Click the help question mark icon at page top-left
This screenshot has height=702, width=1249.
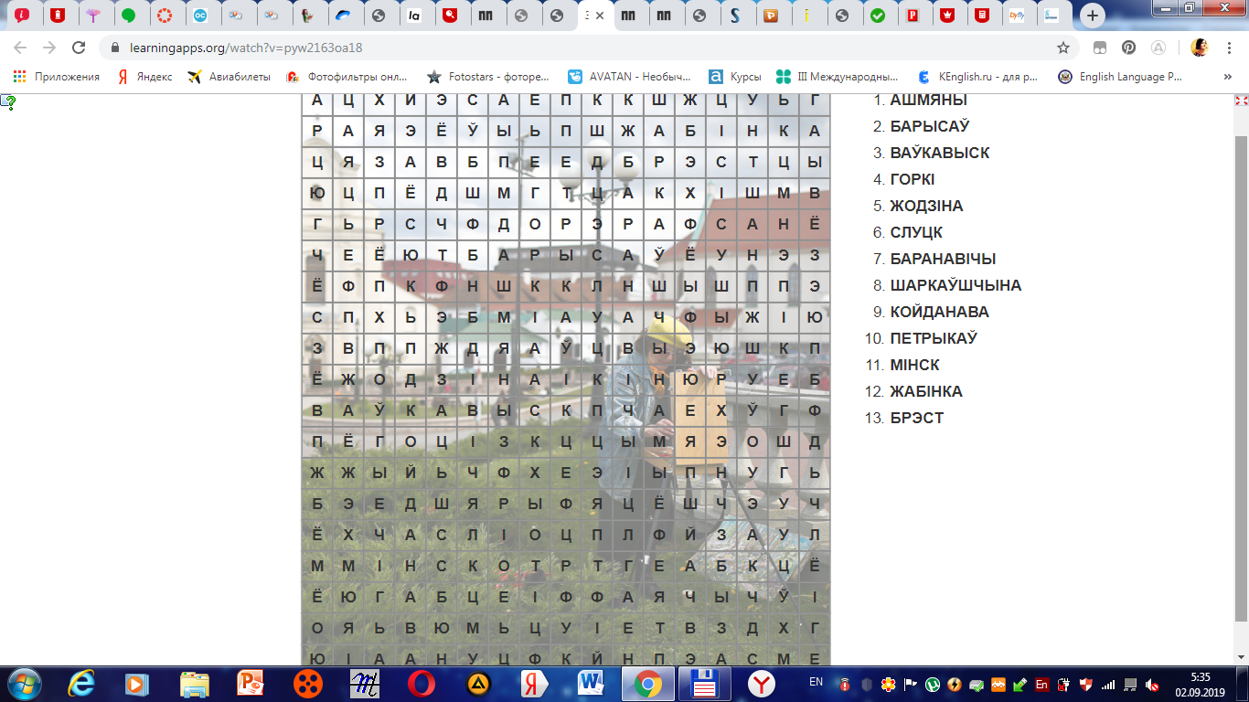[8, 102]
